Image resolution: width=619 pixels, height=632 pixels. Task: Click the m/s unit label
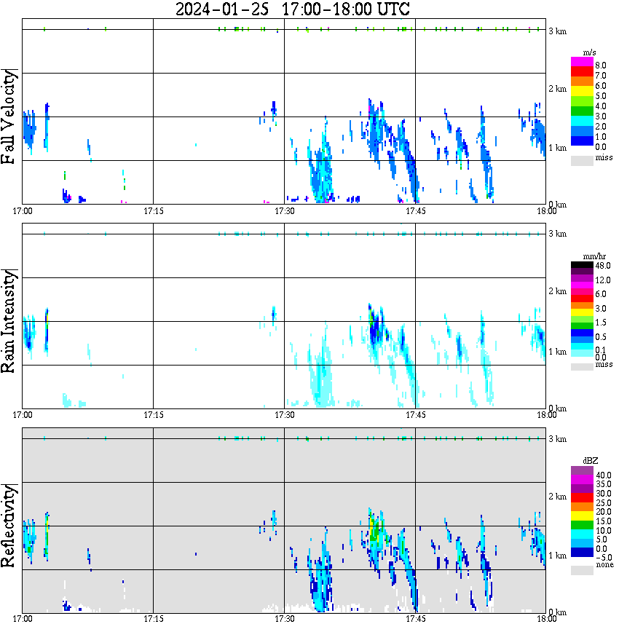click(589, 52)
